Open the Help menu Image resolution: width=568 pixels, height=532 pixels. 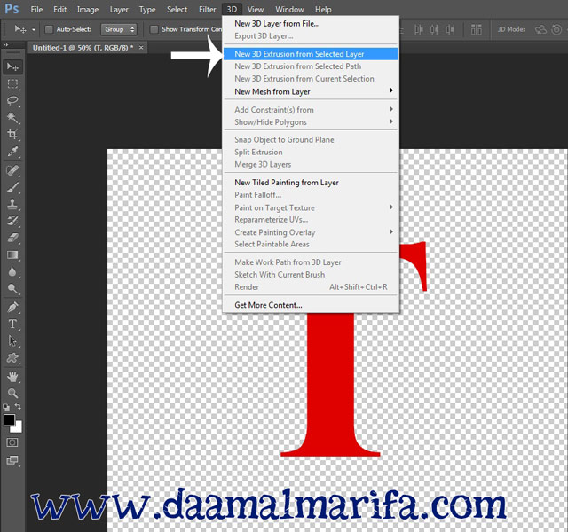323,10
